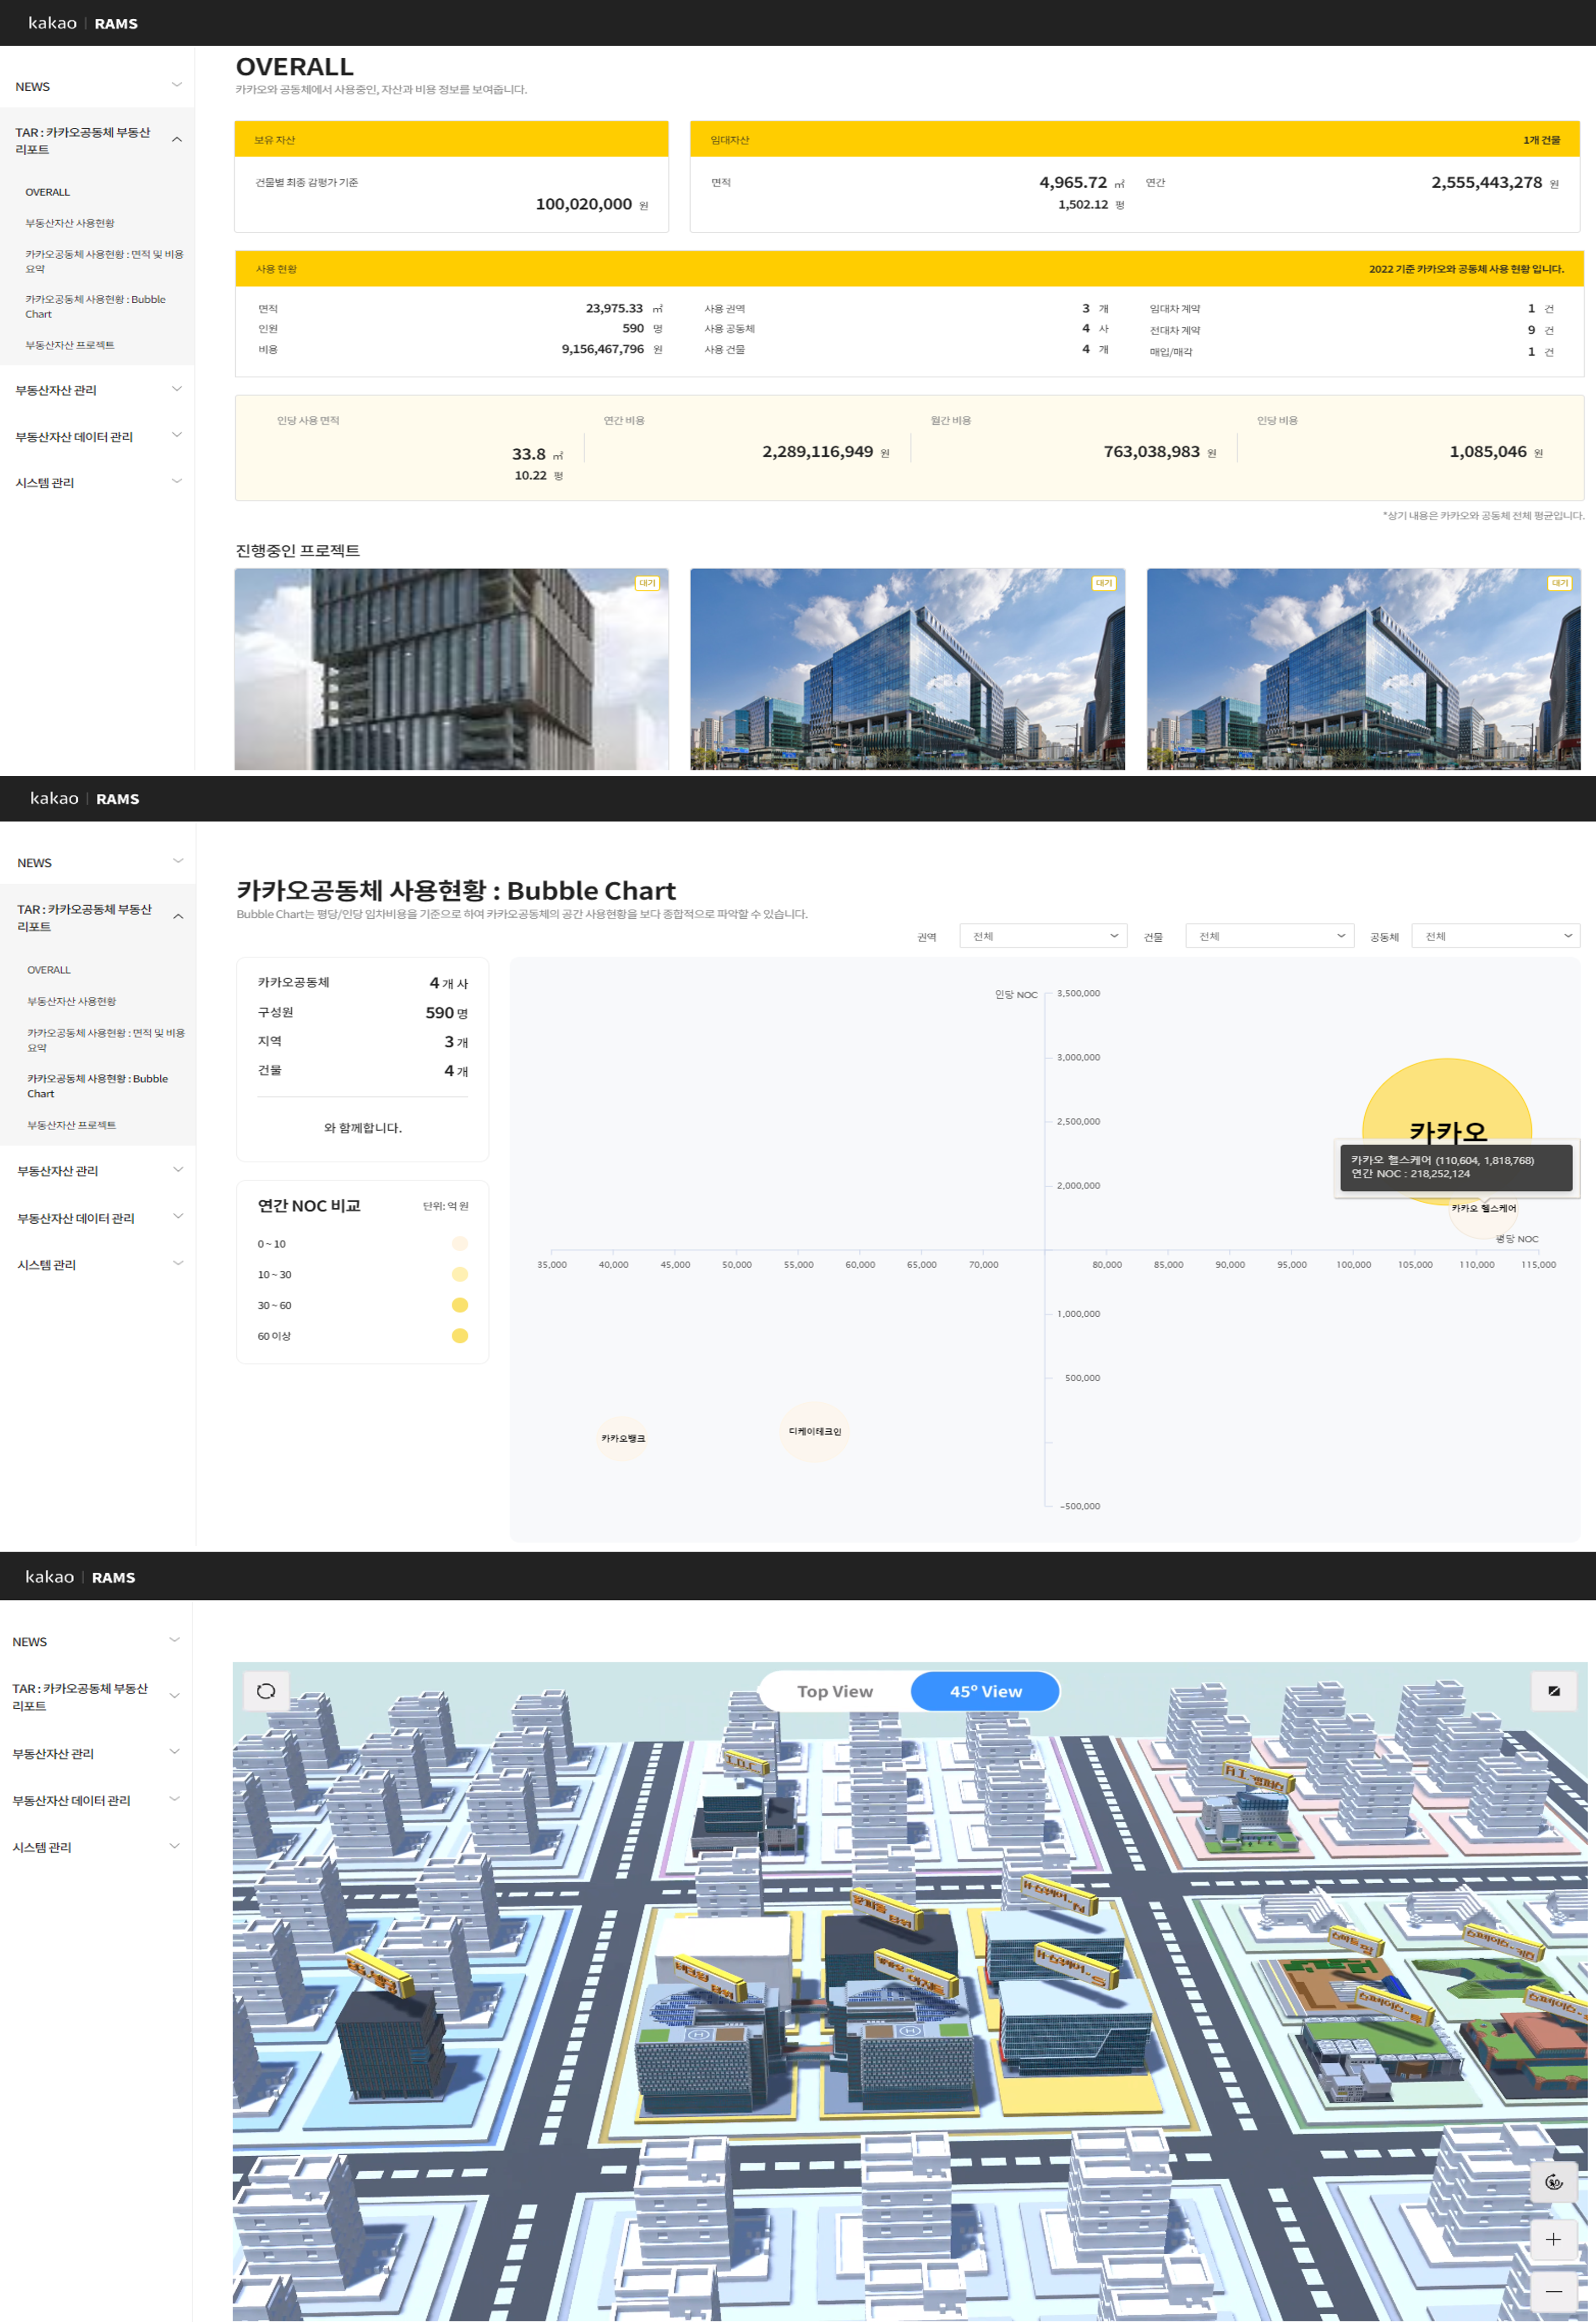Image resolution: width=1596 pixels, height=2322 pixels.
Task: Open the Bubble Chart item in the OVERALL page sidebar
Action: [x=96, y=306]
